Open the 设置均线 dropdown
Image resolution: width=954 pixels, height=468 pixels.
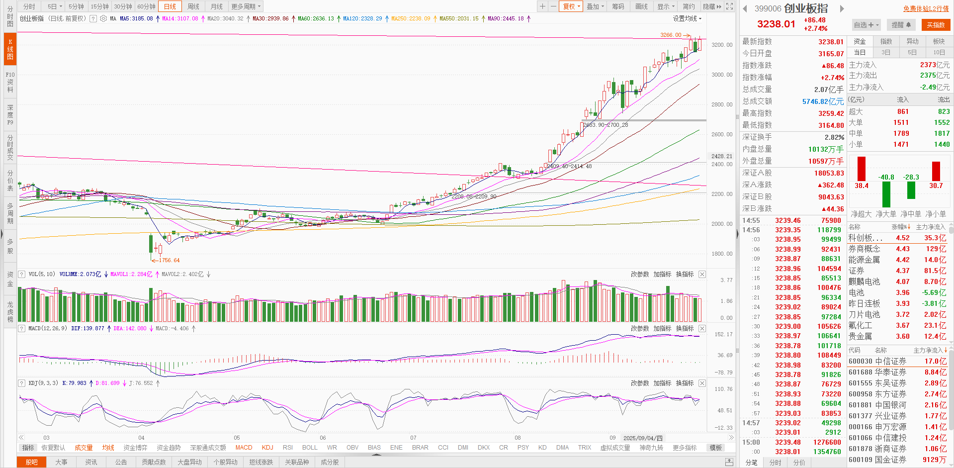click(687, 18)
